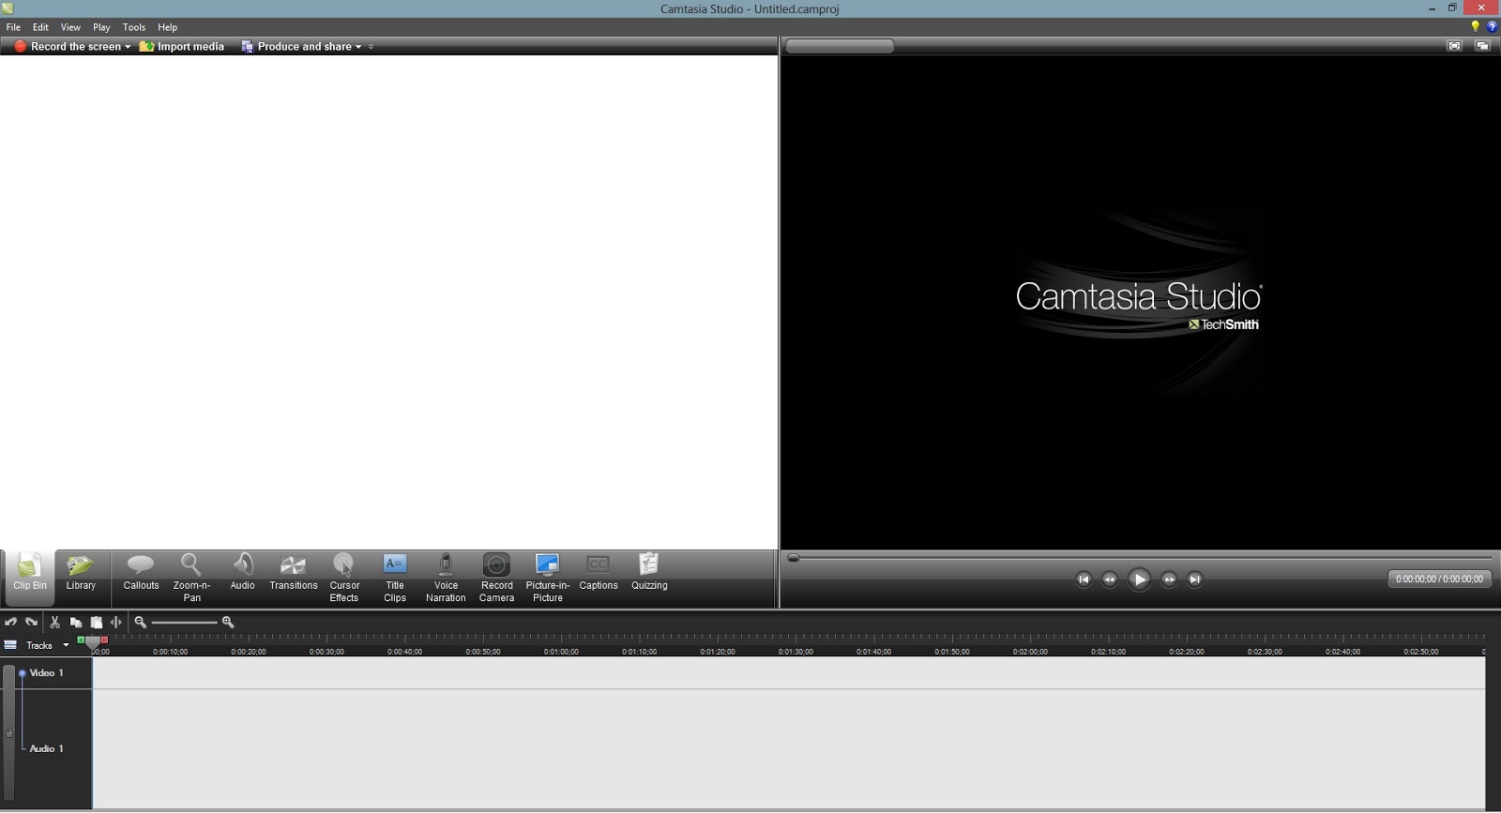Zoom out the timeline with minus magnifier
The image size is (1501, 813).
141,622
